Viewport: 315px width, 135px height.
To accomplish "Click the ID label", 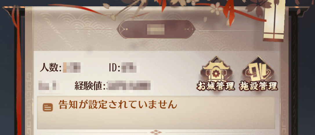I will click(x=114, y=68).
